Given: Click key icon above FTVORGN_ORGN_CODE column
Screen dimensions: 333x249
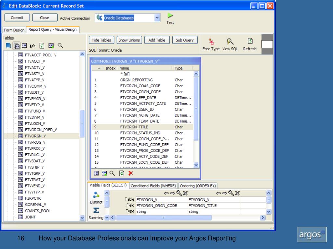Looking at the screenshot, I should [179, 193].
